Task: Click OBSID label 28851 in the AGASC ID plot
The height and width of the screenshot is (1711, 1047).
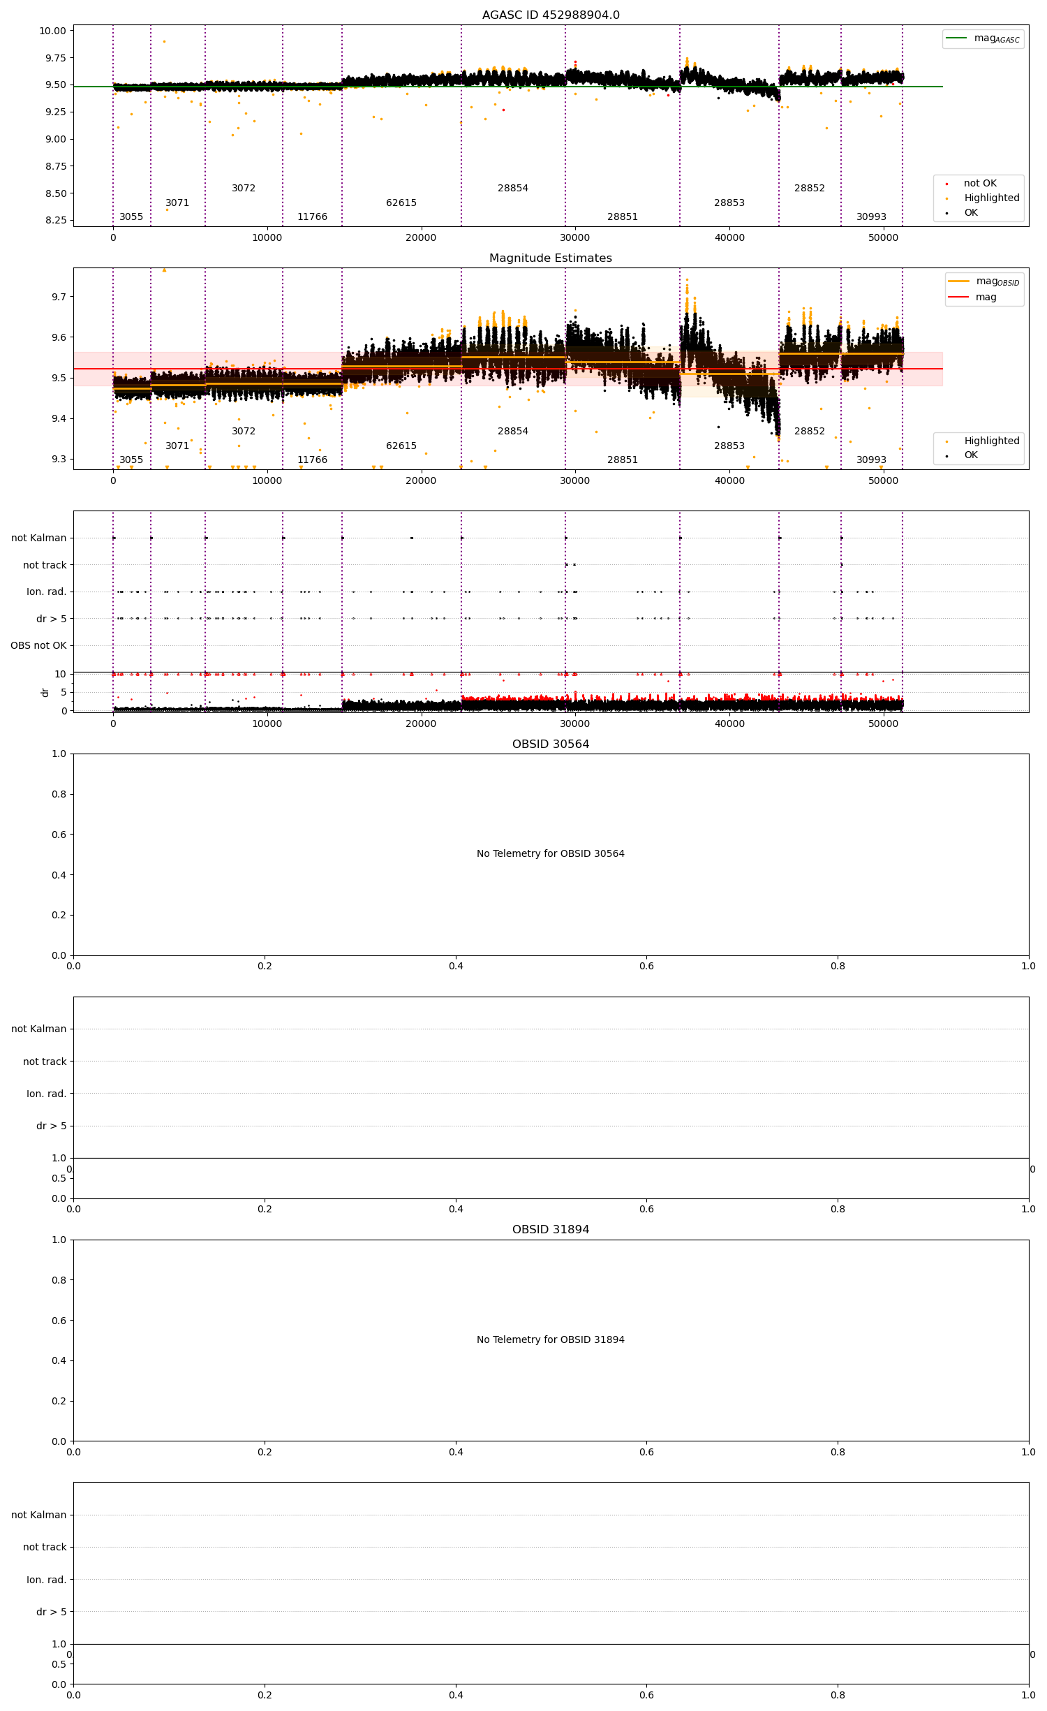Action: tap(623, 217)
